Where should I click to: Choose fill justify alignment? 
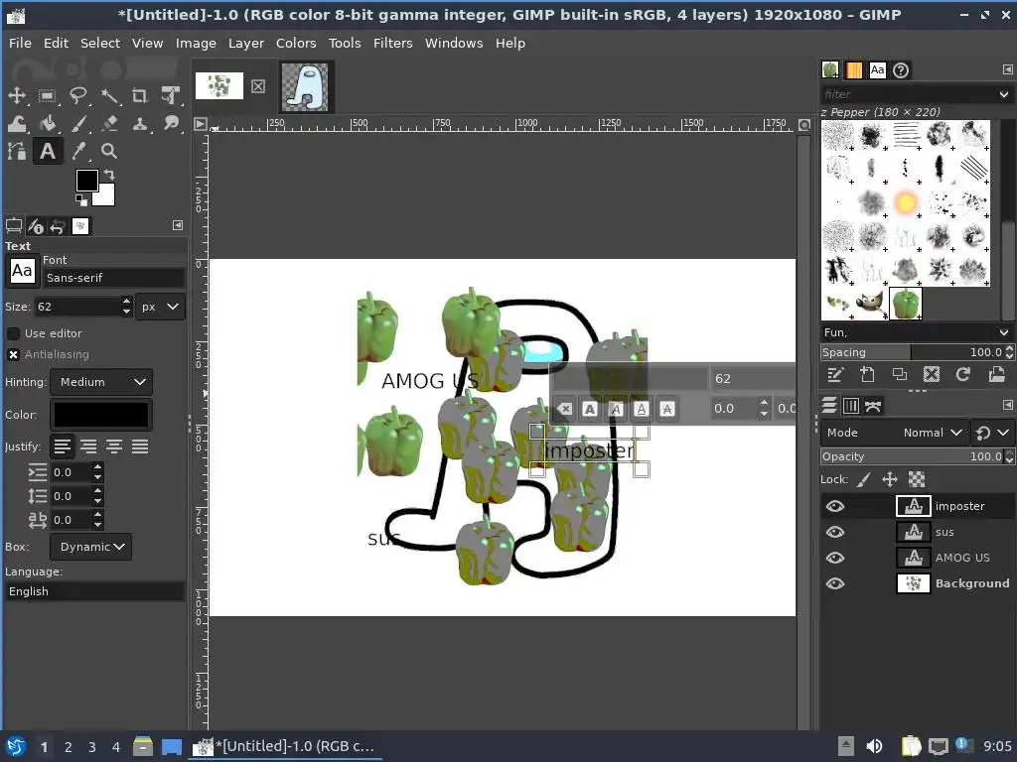click(140, 446)
